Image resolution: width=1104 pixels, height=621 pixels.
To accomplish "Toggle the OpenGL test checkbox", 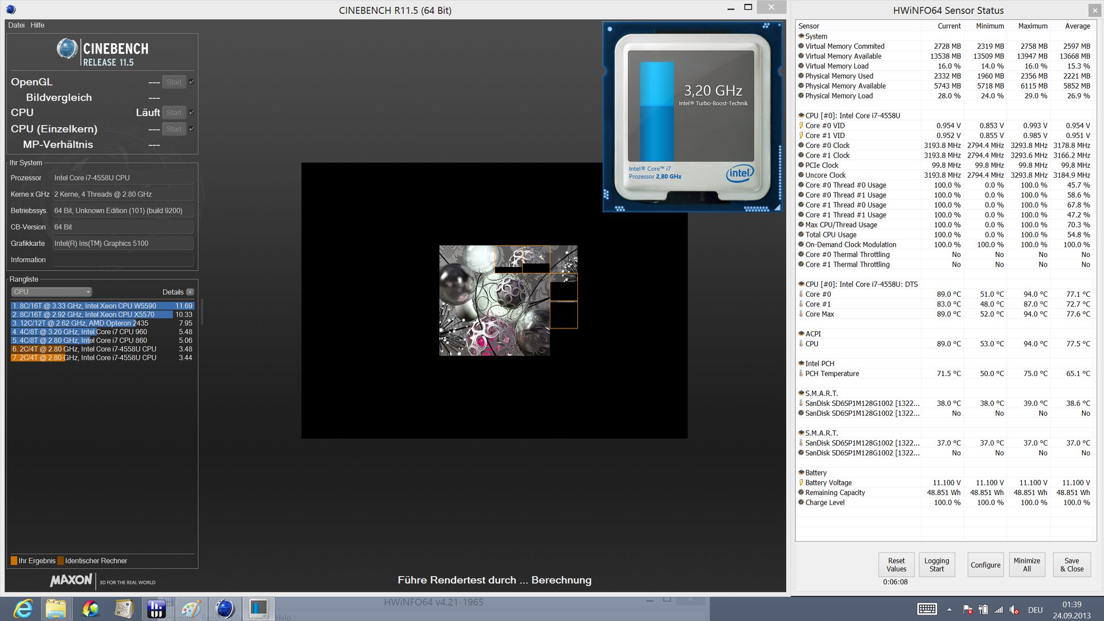I will click(191, 82).
